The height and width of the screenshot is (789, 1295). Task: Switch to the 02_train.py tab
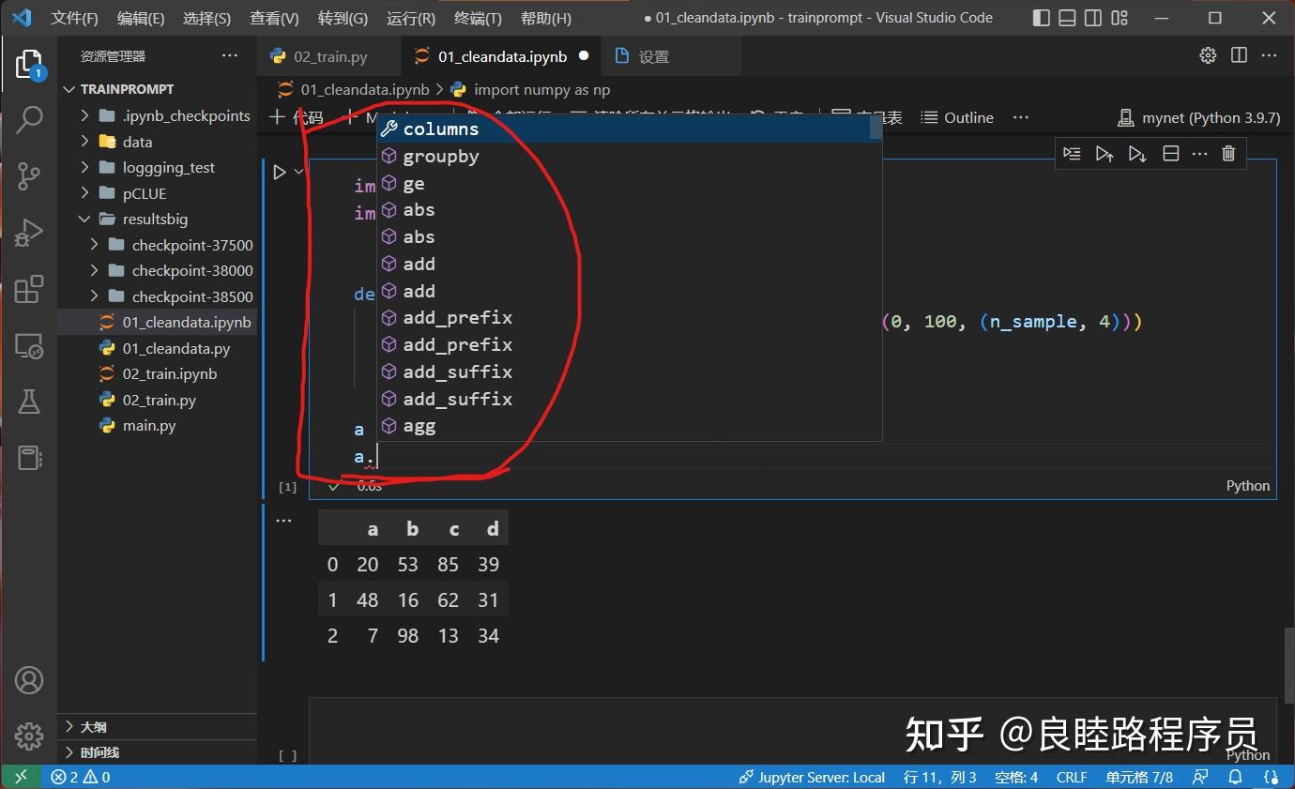click(328, 56)
